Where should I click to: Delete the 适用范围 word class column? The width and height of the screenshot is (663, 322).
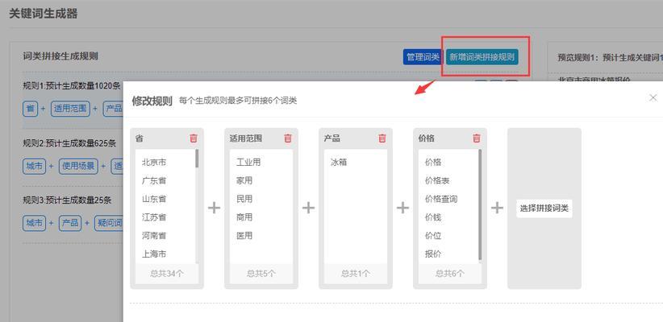tap(288, 138)
